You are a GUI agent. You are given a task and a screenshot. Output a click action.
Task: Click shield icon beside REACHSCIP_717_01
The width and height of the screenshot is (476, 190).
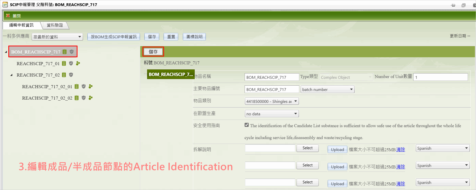coord(71,63)
